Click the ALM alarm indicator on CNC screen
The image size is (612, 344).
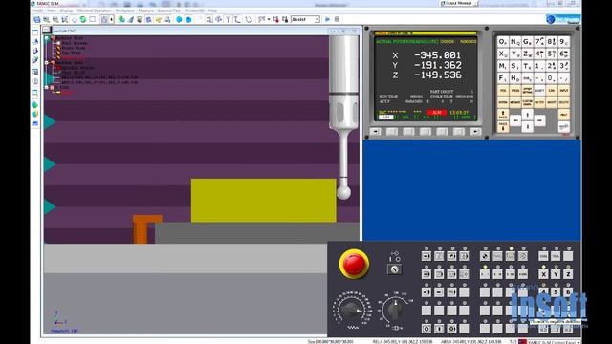click(x=436, y=113)
